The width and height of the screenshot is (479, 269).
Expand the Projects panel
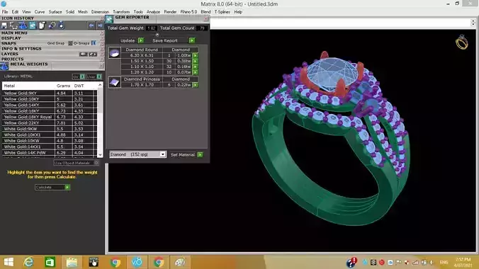(x=13, y=59)
